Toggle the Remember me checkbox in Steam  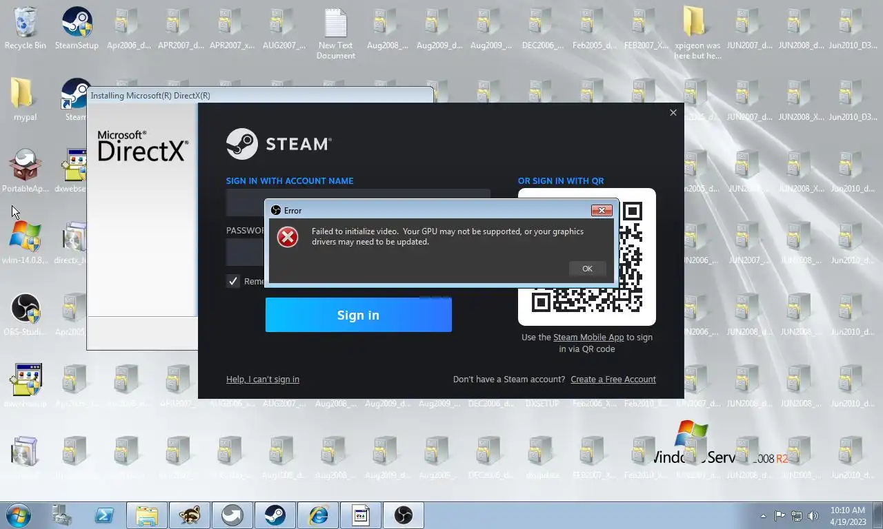(x=233, y=281)
